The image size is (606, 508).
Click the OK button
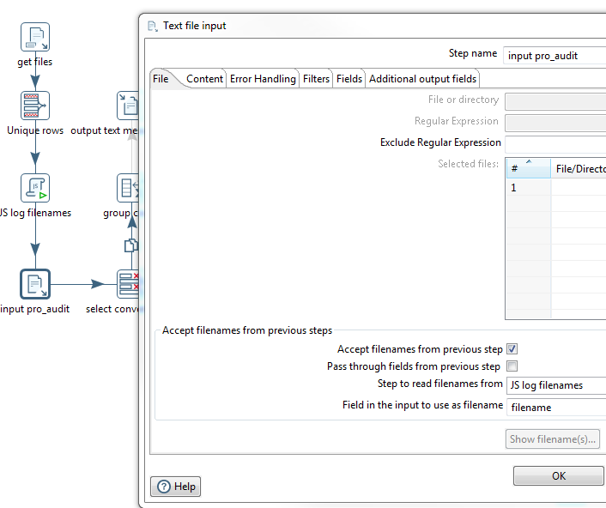[x=559, y=475]
